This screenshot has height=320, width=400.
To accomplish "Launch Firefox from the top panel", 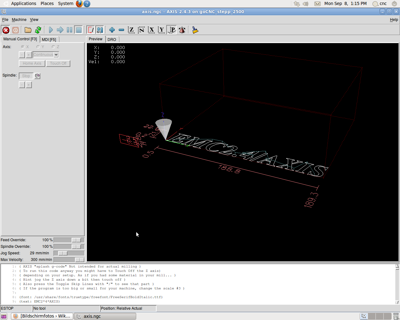I will (79, 4).
